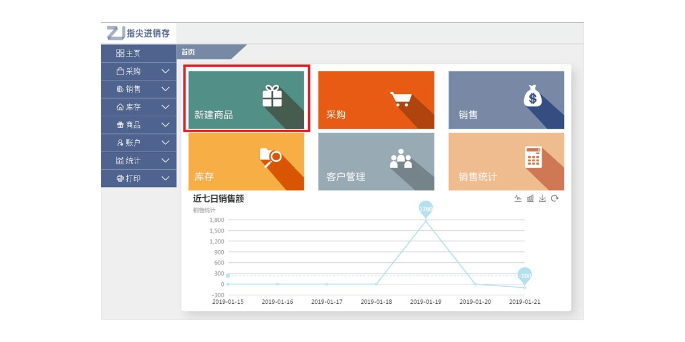Click the 新建商品 tile label
The image size is (685, 342).
[213, 115]
